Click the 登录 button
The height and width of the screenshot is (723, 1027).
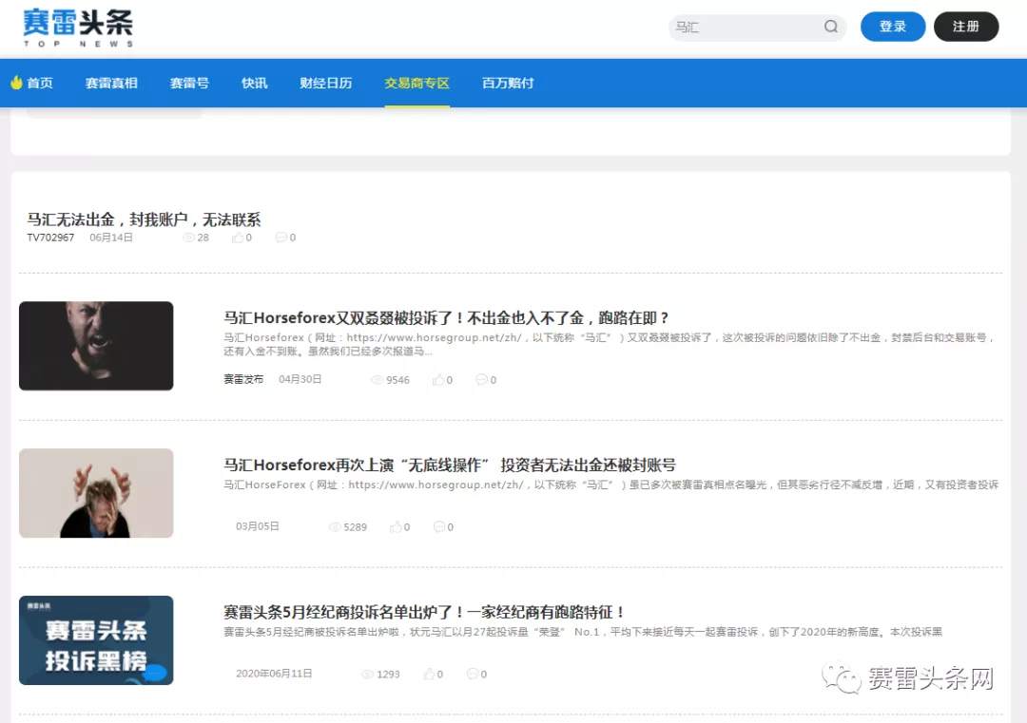(x=892, y=27)
